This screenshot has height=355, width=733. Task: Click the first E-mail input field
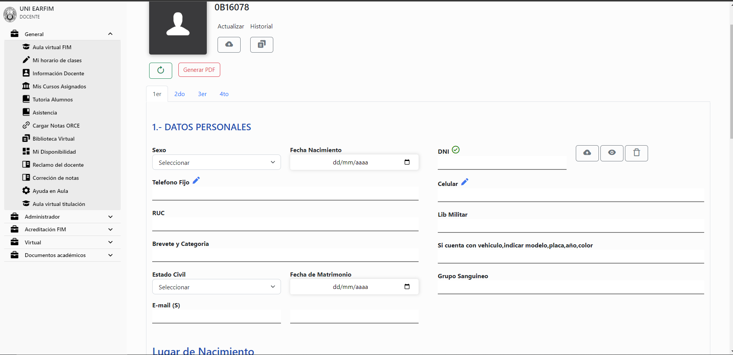[x=216, y=316]
